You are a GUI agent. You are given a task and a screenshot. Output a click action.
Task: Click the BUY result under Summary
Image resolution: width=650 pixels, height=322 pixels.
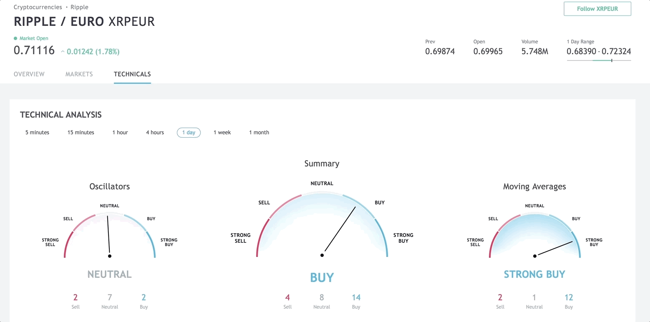(x=322, y=277)
